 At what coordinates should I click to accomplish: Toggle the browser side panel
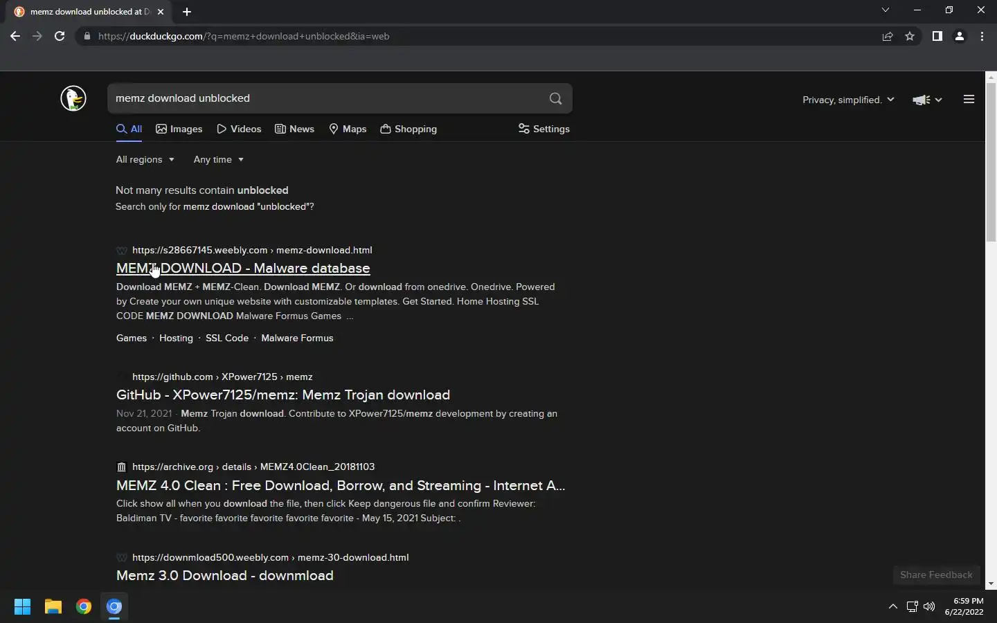937,36
